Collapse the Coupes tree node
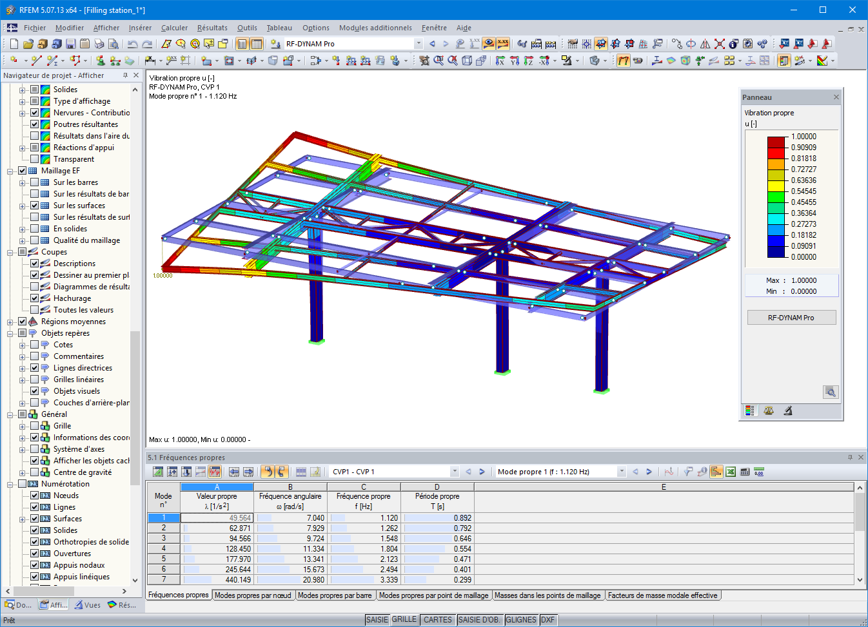868x627 pixels. click(10, 252)
